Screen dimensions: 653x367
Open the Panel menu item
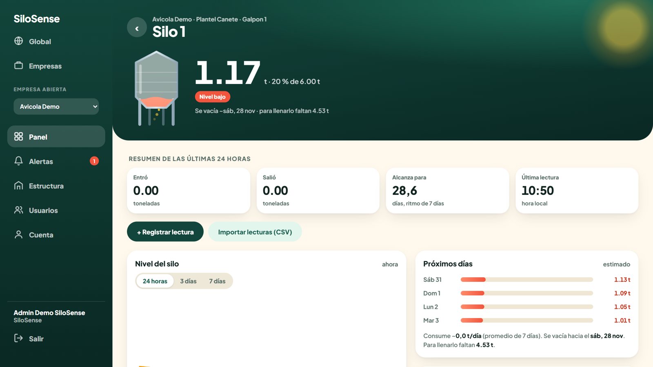click(56, 137)
